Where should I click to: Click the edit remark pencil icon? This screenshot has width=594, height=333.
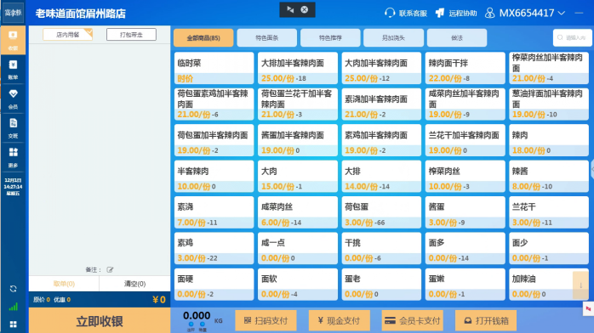point(110,269)
